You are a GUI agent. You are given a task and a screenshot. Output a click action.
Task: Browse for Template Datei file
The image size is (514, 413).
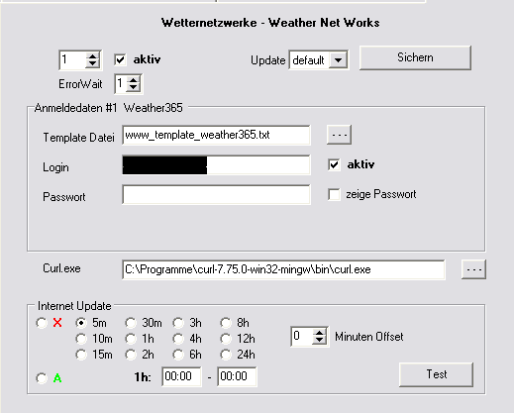click(339, 135)
